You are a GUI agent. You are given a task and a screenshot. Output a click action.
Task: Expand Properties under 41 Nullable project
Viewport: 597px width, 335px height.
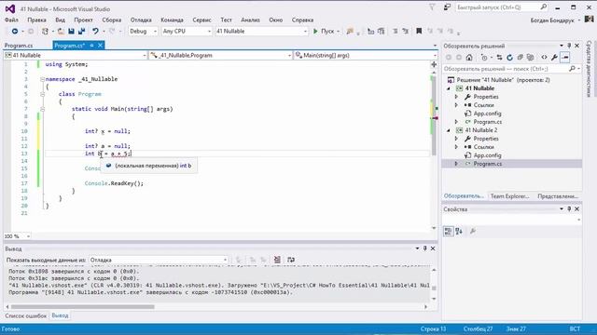pyautogui.click(x=456, y=97)
